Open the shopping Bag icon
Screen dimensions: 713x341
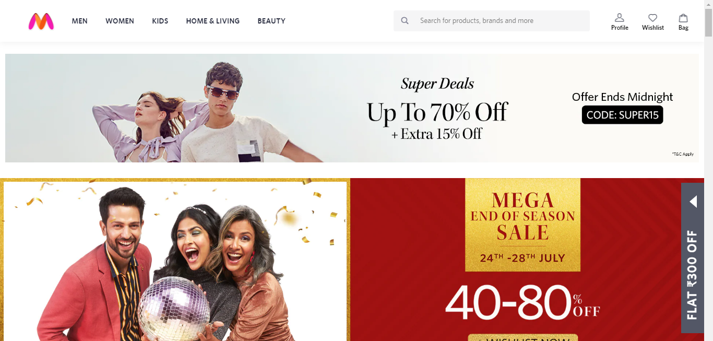[683, 18]
